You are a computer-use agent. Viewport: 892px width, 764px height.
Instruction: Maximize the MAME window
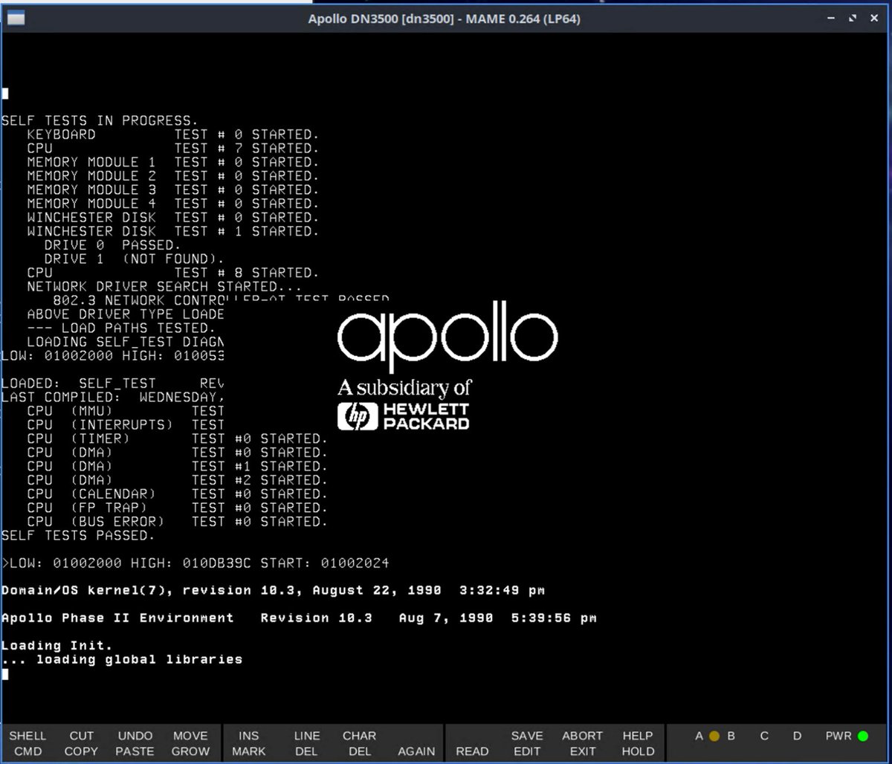pos(853,19)
